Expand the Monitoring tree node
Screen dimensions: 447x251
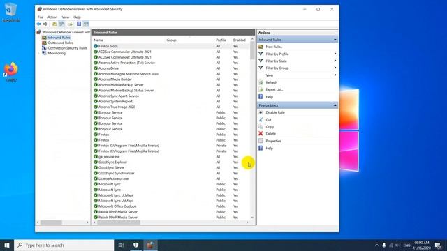click(39, 53)
